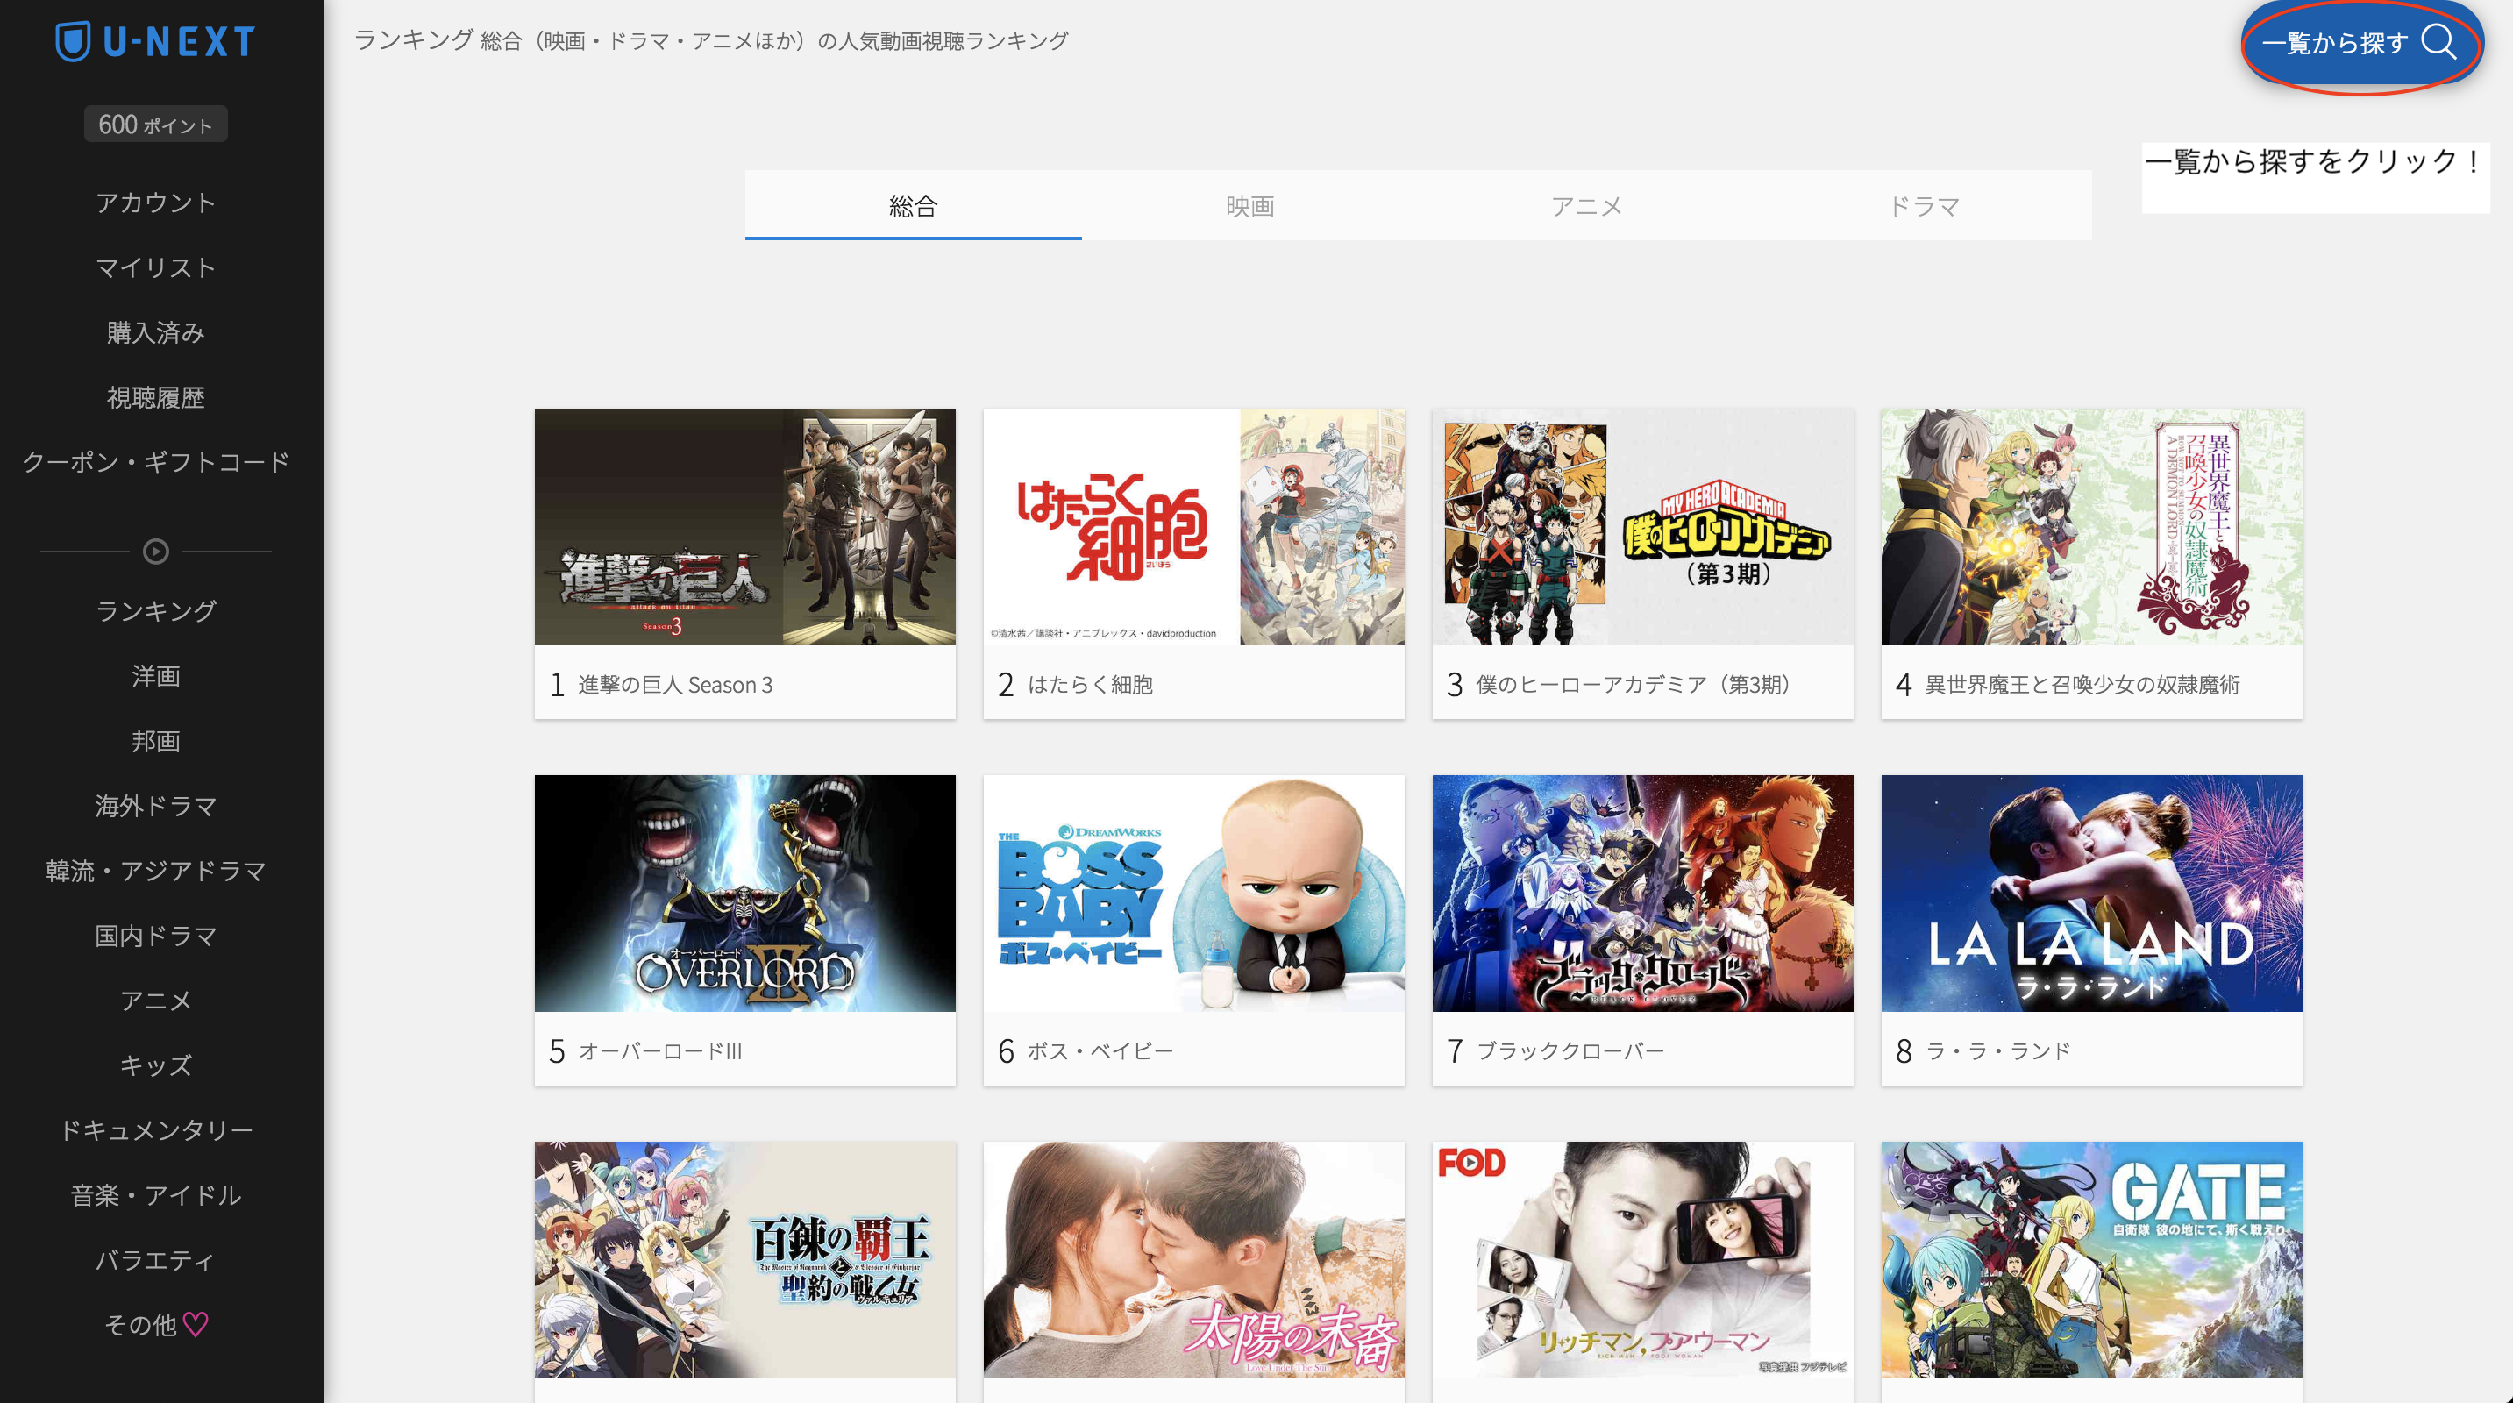Viewport: 2513px width, 1403px height.
Task: Open the 600 ポイント badge
Action: [156, 124]
